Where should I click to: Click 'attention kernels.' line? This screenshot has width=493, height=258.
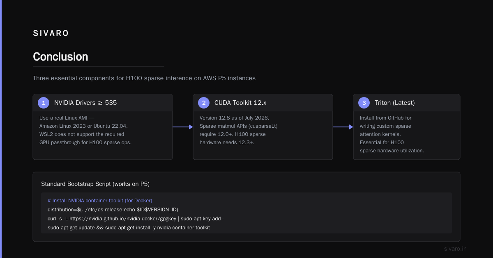pos(381,134)
